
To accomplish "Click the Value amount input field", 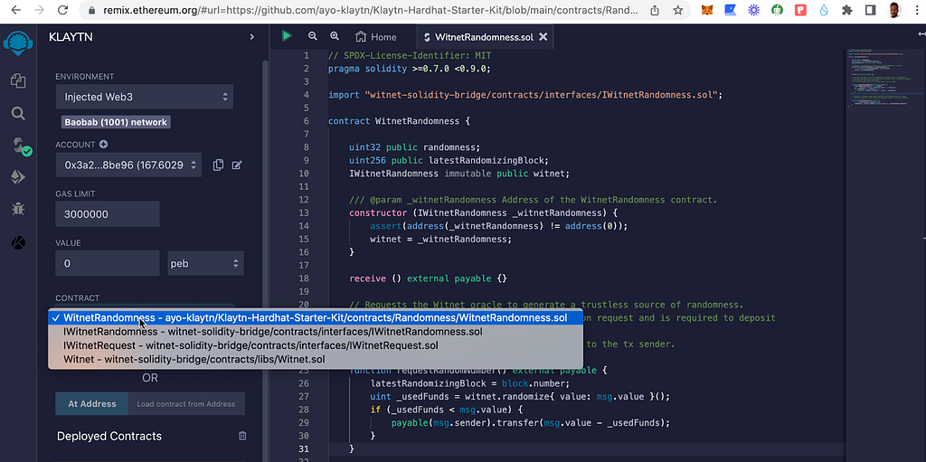I will 108,263.
